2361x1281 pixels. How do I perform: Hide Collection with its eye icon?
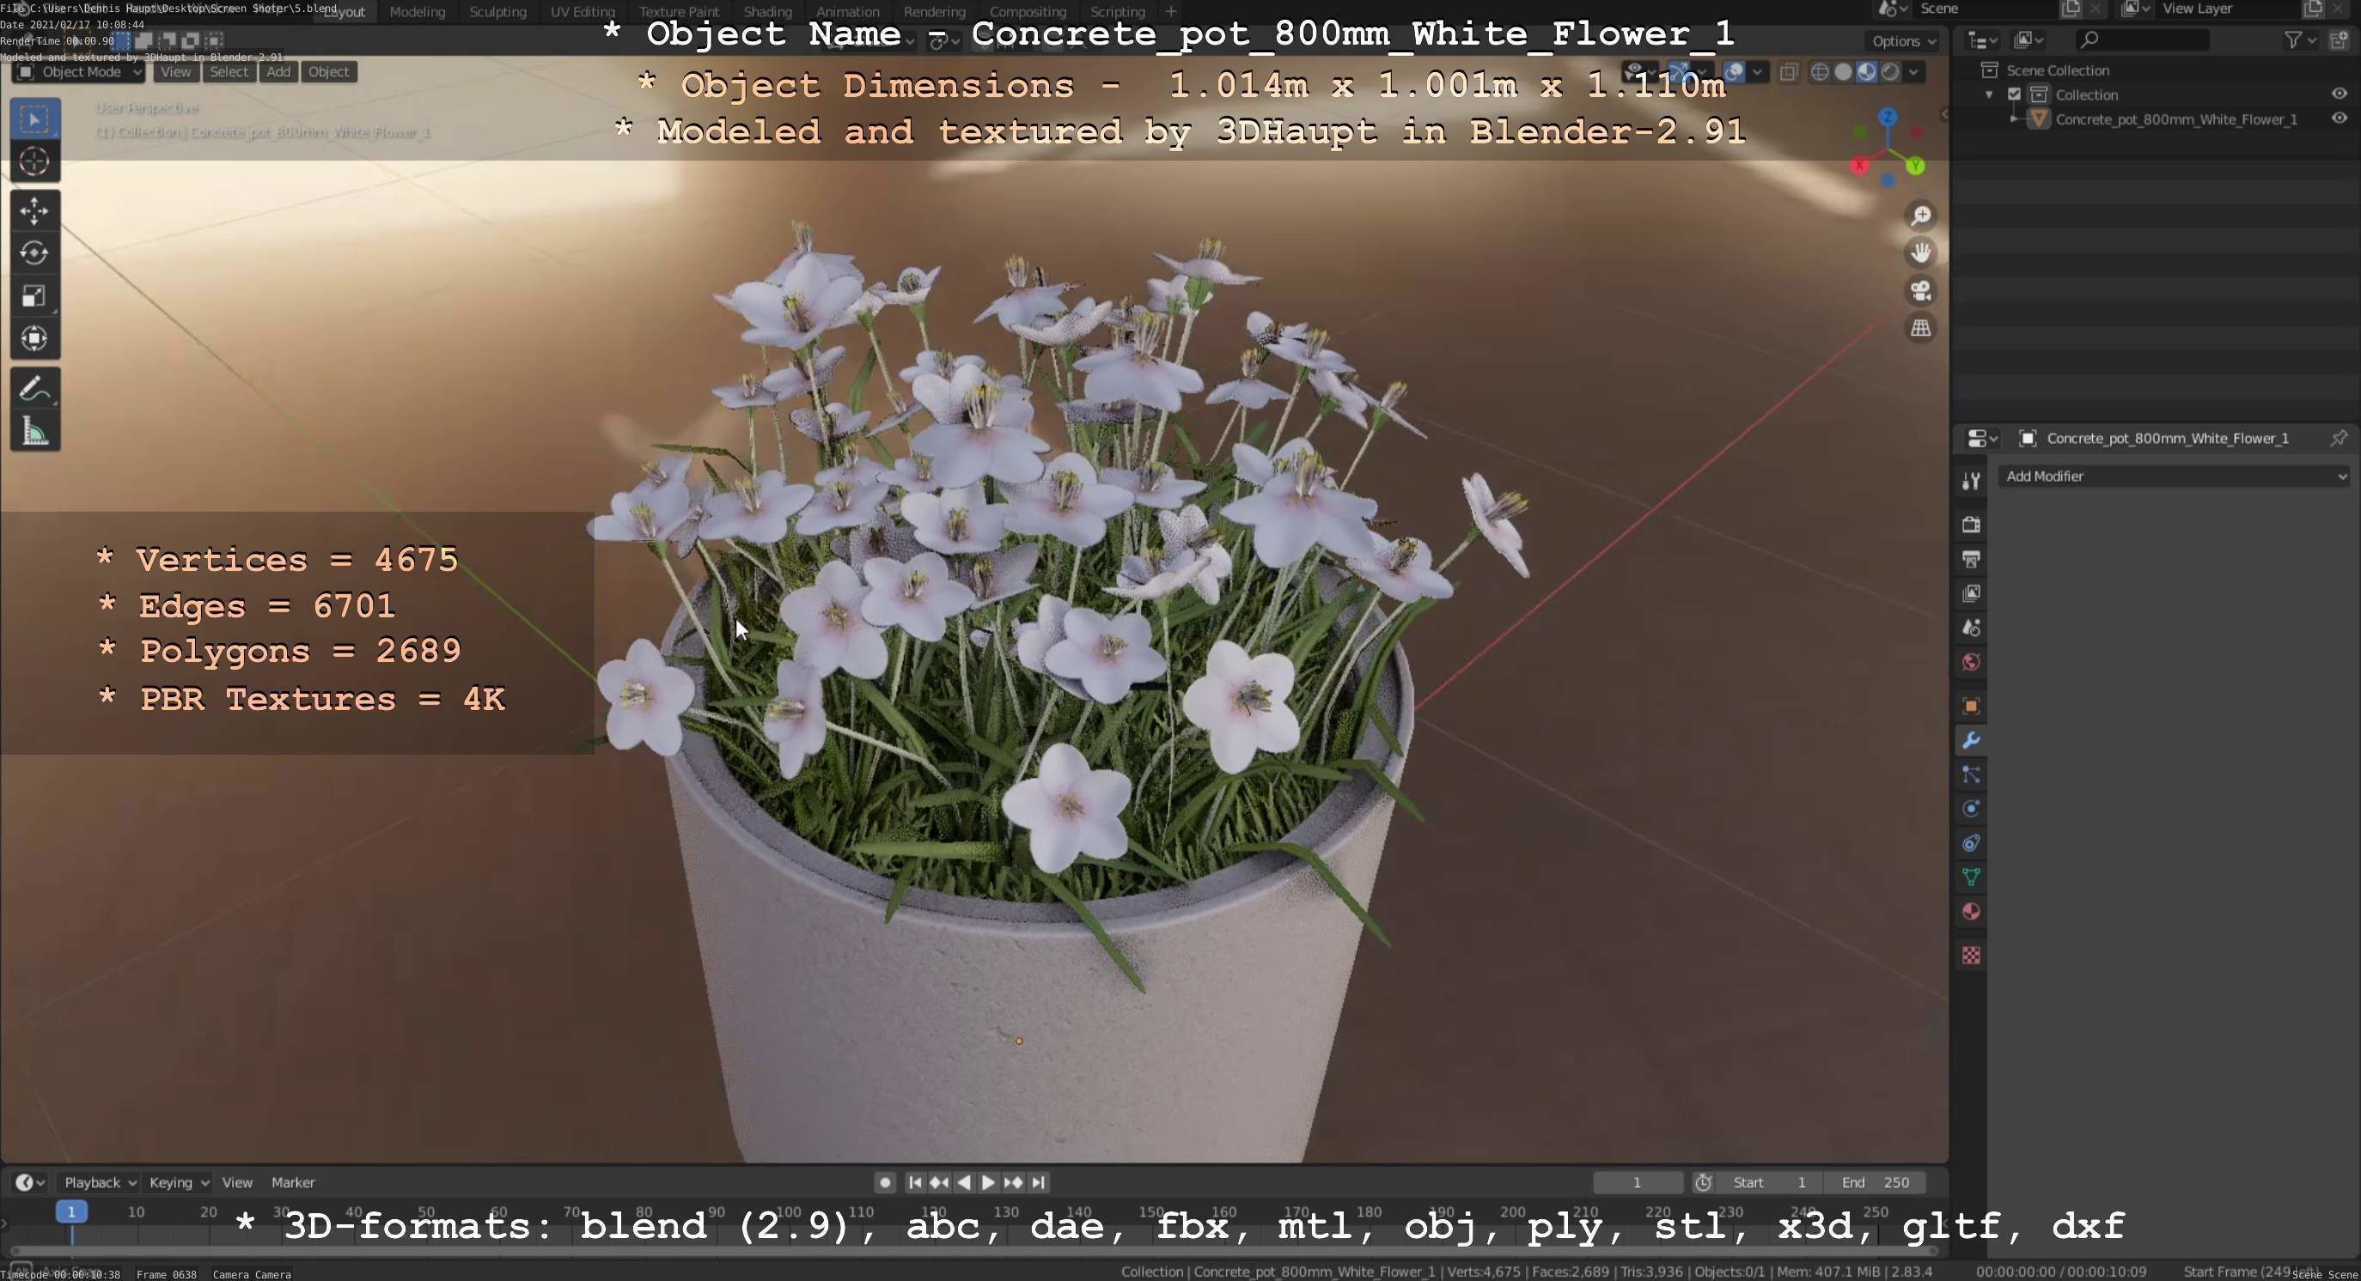point(2339,94)
